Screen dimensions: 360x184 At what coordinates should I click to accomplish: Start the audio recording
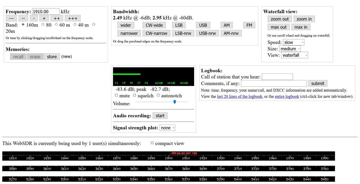[x=160, y=116]
